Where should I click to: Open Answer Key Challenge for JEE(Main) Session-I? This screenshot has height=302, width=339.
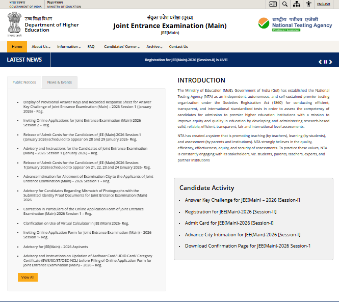[242, 200]
